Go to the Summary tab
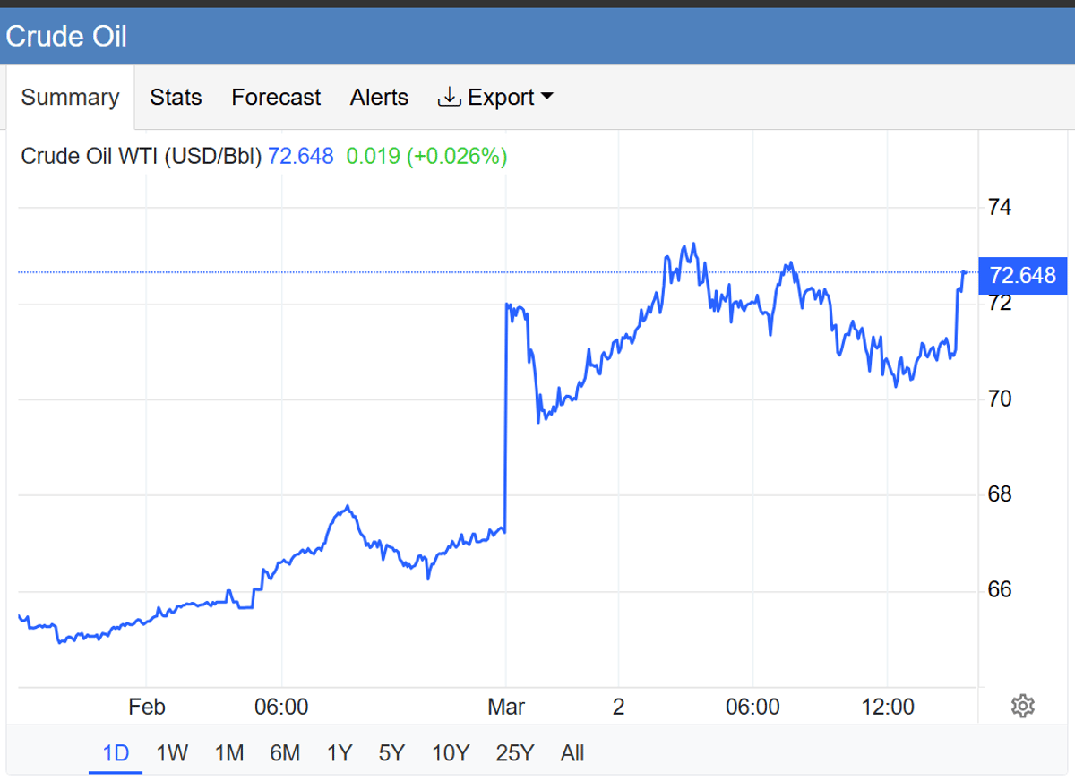This screenshot has height=781, width=1075. point(70,98)
